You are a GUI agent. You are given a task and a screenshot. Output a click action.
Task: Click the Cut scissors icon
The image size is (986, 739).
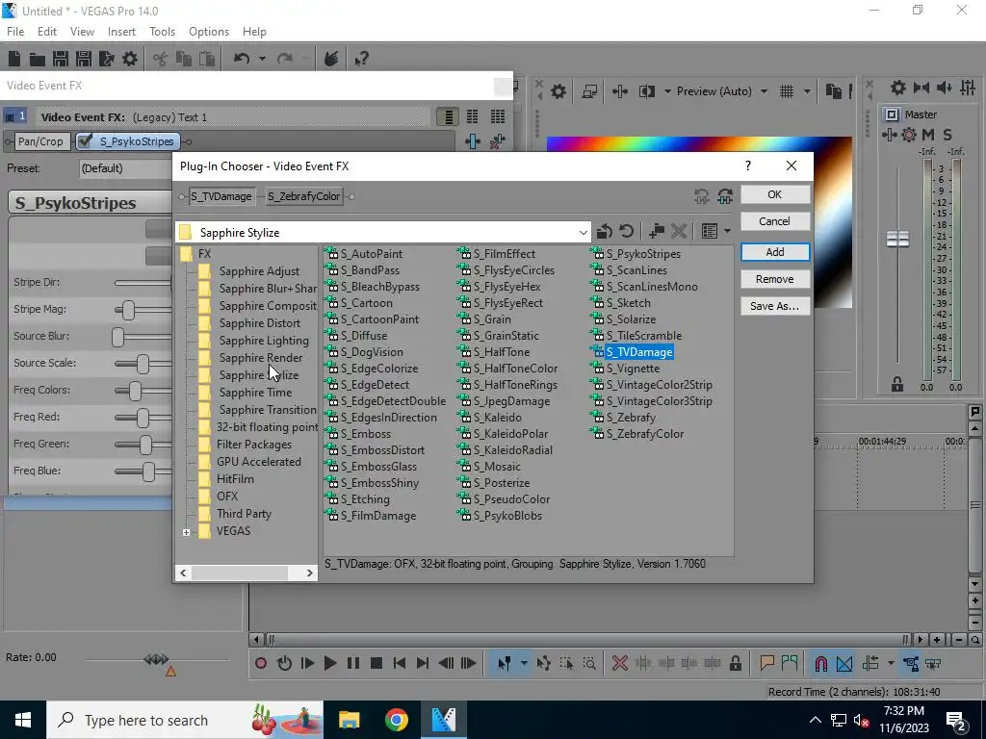click(x=161, y=59)
